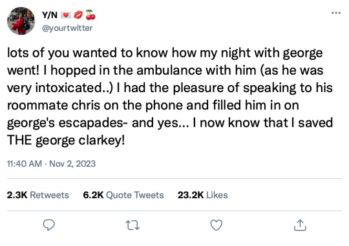The height and width of the screenshot is (246, 349).
Task: Click the Quote Tweets label text
Action: coord(135,195)
